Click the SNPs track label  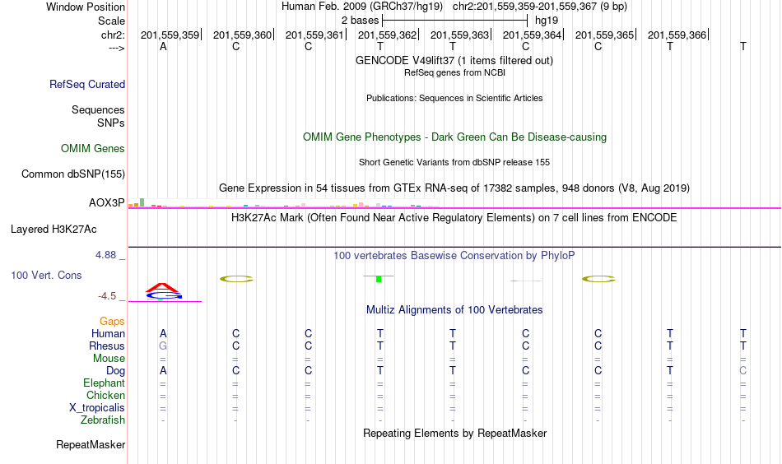tap(111, 123)
